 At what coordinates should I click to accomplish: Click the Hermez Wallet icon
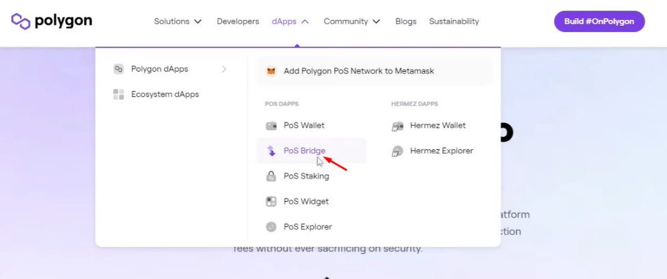tap(397, 126)
